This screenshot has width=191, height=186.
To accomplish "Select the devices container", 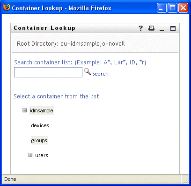I will pos(40,125).
